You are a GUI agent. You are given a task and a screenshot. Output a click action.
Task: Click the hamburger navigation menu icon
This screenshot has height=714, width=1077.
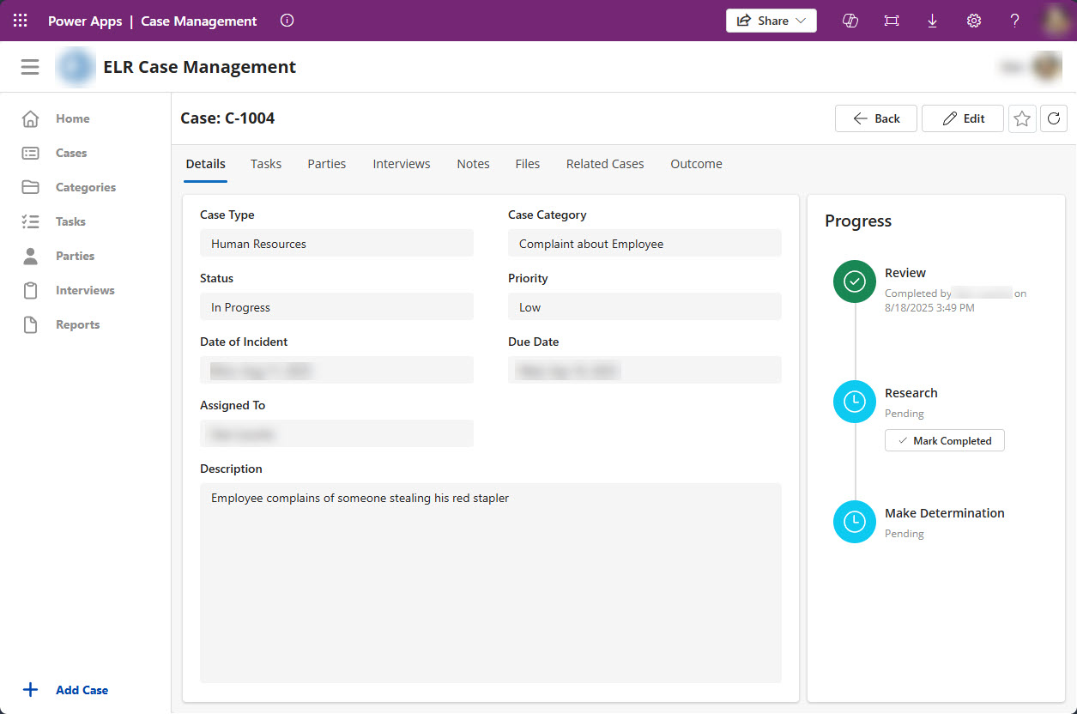(30, 67)
